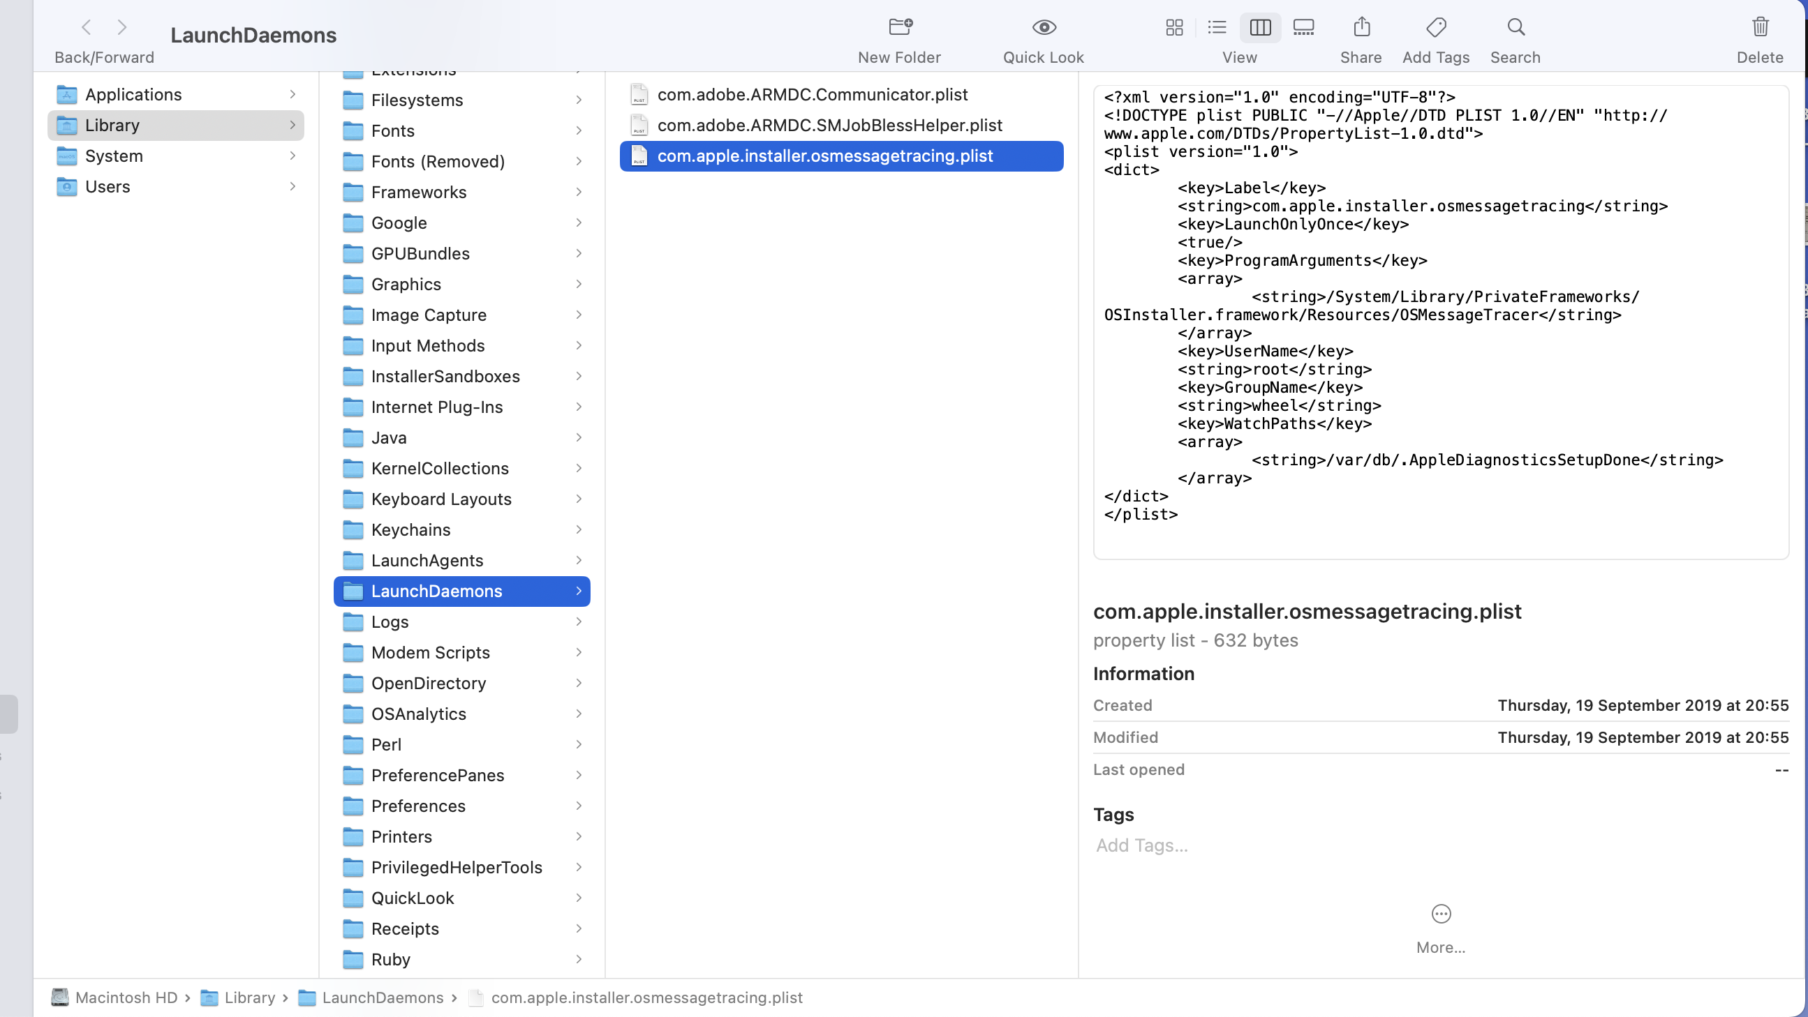Select the System folder in sidebar column

pyautogui.click(x=114, y=156)
